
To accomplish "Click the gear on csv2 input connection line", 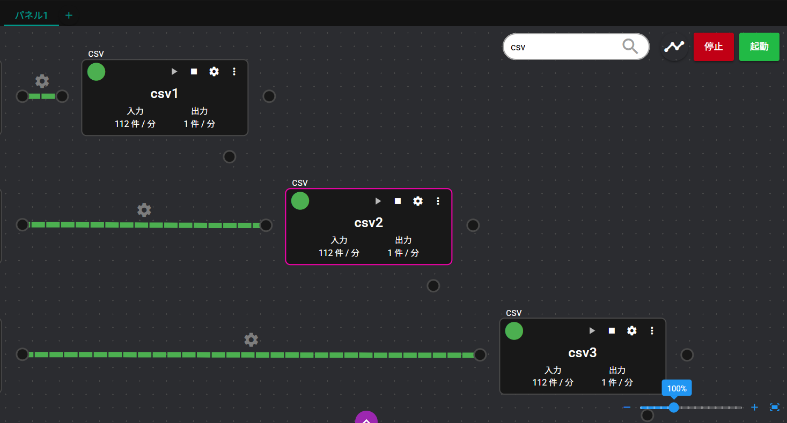I will pyautogui.click(x=144, y=210).
